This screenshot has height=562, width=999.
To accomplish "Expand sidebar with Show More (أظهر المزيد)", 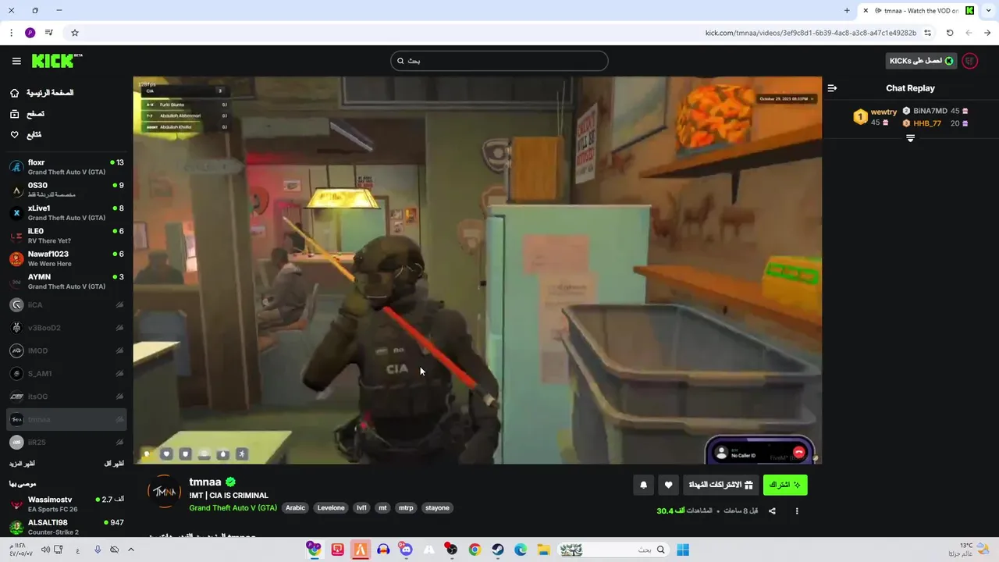I will pyautogui.click(x=22, y=464).
